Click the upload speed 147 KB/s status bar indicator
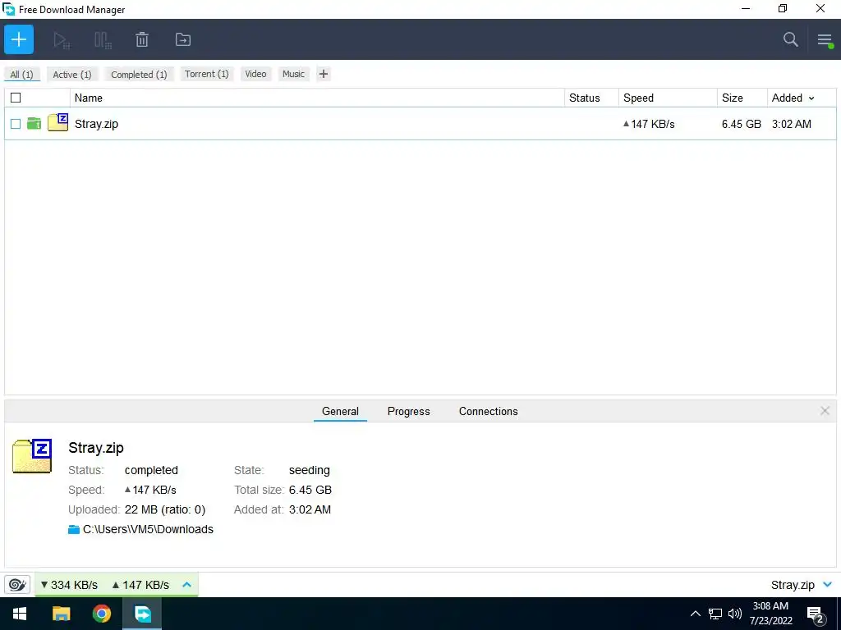 tap(140, 584)
